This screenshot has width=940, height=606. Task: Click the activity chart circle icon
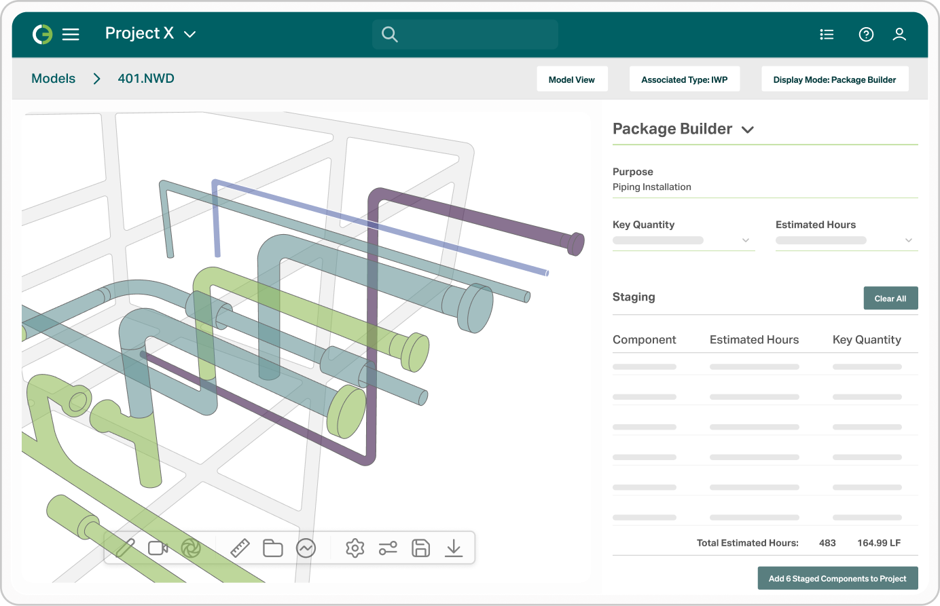click(306, 548)
